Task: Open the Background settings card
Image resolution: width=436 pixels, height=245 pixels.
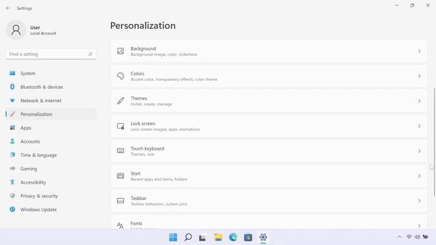Action: coord(269,51)
